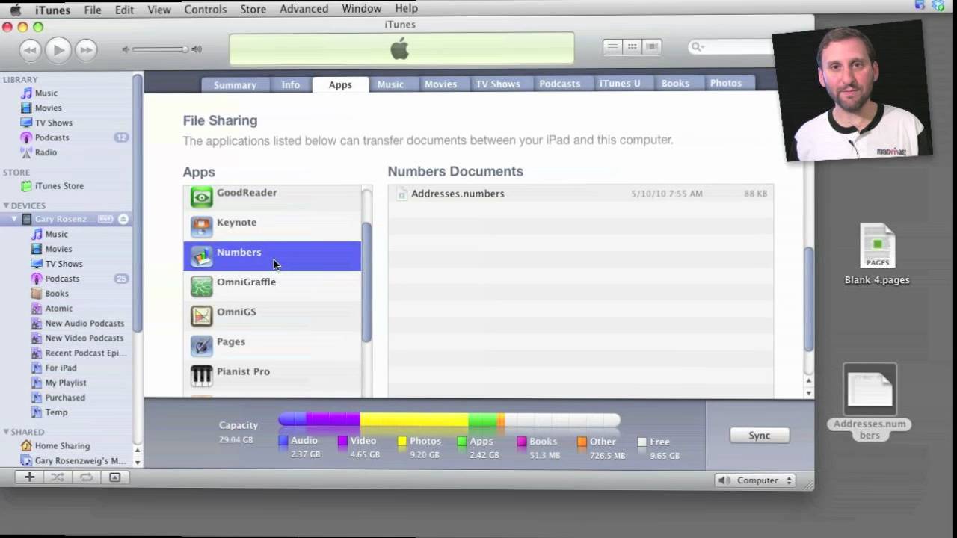Image resolution: width=957 pixels, height=538 pixels.
Task: Collapse the Gary Rosenz device tree
Action: [13, 219]
